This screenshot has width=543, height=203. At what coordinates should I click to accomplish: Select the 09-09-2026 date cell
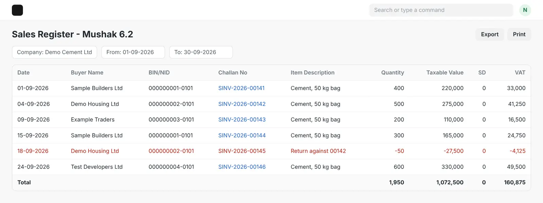[34, 119]
